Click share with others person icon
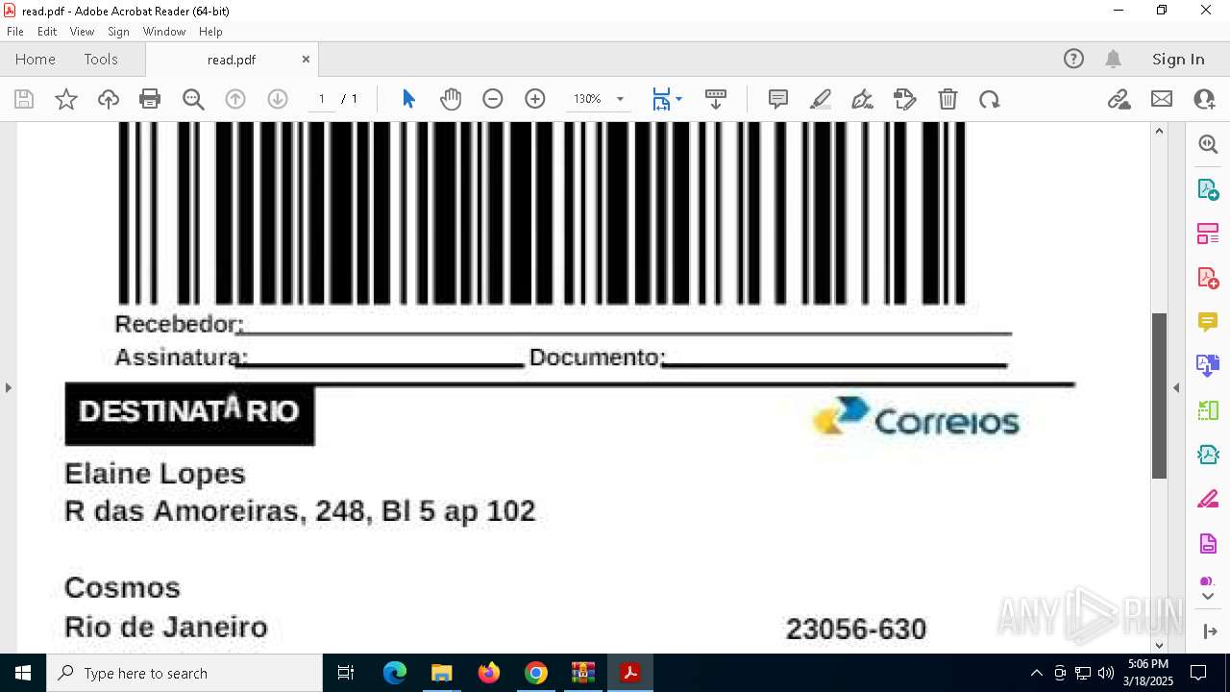1230x692 pixels. [x=1204, y=99]
